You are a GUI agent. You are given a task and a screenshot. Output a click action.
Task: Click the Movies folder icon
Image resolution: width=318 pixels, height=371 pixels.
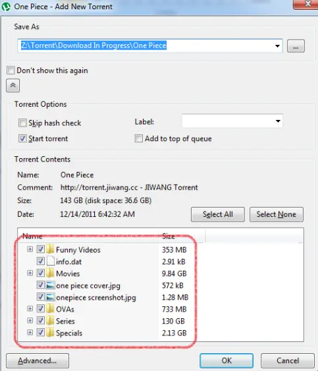[x=50, y=273]
